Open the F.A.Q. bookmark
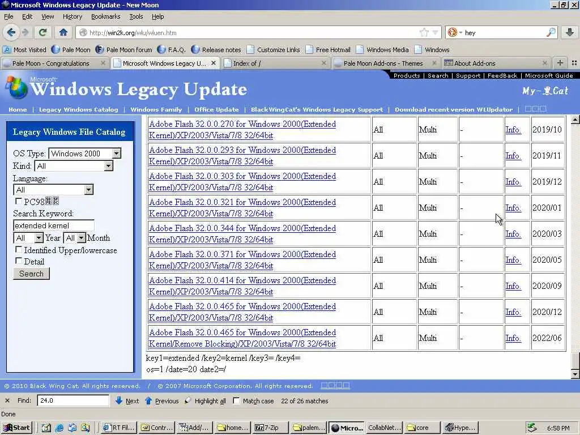 pyautogui.click(x=171, y=50)
